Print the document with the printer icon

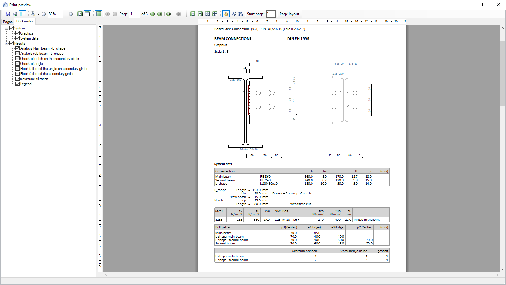point(15,14)
